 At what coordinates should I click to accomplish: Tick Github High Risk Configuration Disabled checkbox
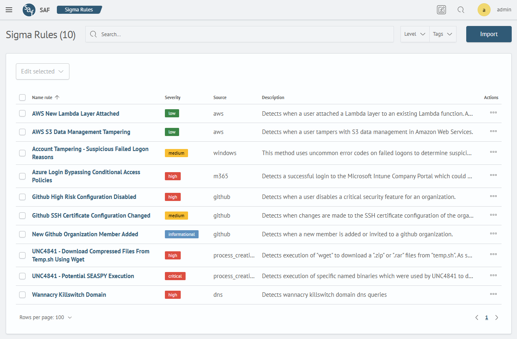(x=22, y=197)
